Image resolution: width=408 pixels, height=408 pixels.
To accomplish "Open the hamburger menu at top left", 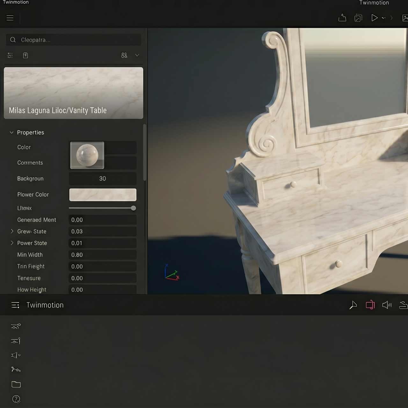I will [x=10, y=18].
